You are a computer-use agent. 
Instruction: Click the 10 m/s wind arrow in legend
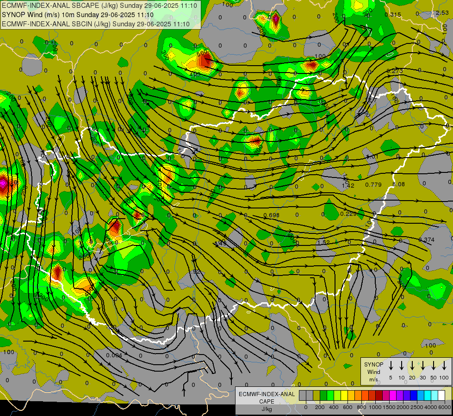402,366
